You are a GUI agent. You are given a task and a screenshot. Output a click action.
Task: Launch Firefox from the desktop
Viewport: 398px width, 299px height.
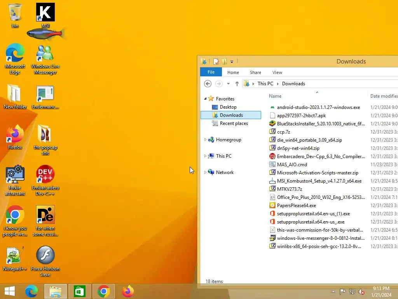(x=15, y=137)
